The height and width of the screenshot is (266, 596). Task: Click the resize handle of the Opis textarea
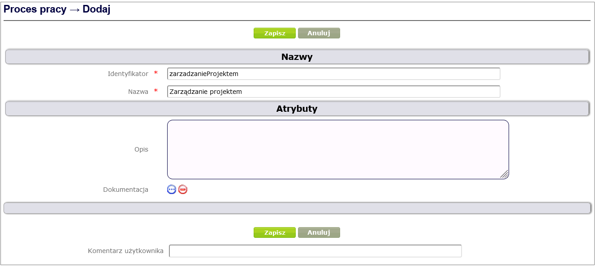click(504, 174)
